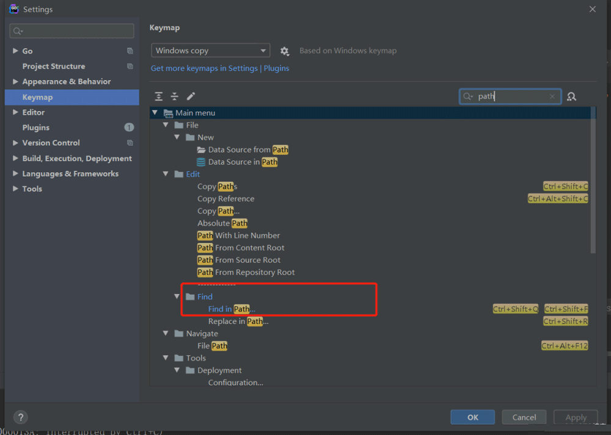The image size is (611, 435).
Task: Click the keymap list vertical scrollbar
Action: coord(593,183)
